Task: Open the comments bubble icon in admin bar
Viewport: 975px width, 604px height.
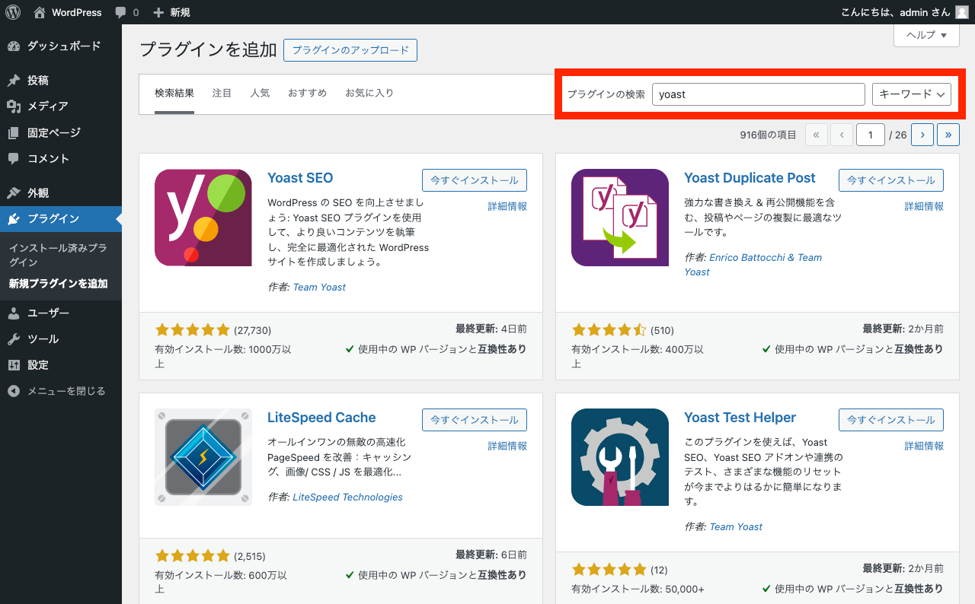Action: click(120, 12)
